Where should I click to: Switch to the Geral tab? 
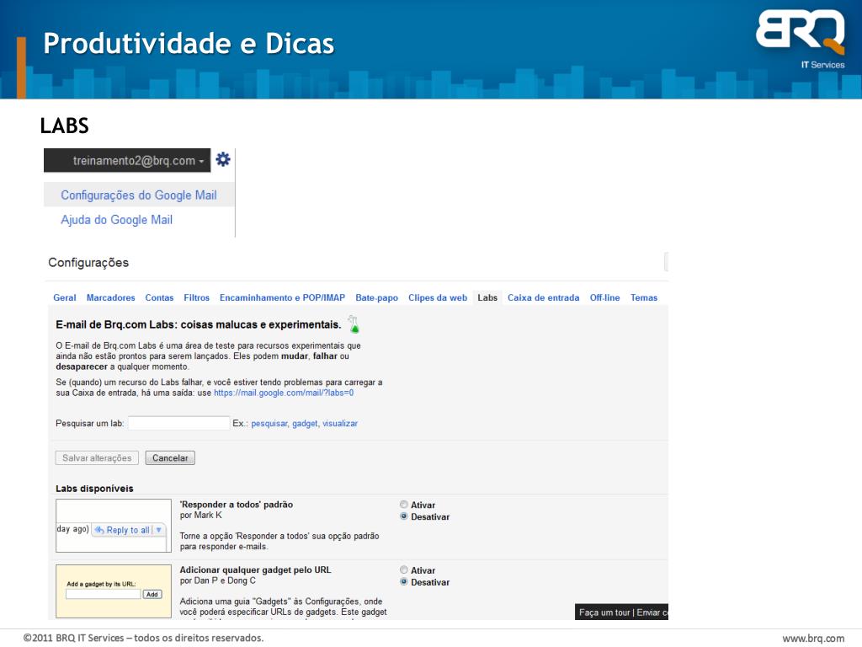64,297
